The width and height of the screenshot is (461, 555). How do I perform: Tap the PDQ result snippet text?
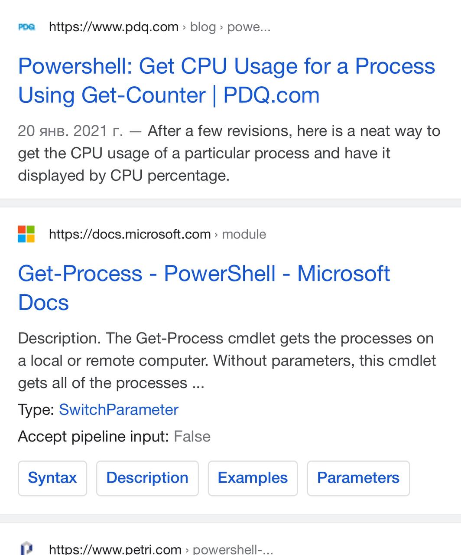pyautogui.click(x=229, y=153)
